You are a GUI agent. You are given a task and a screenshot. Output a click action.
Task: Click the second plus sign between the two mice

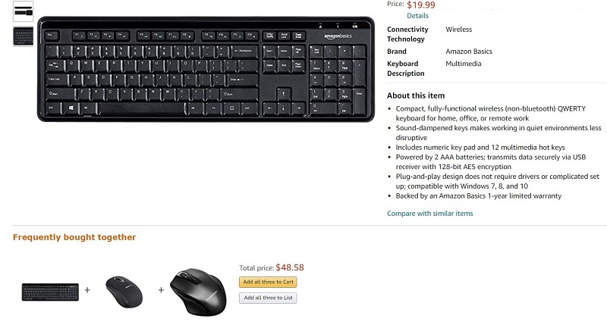coord(161,290)
